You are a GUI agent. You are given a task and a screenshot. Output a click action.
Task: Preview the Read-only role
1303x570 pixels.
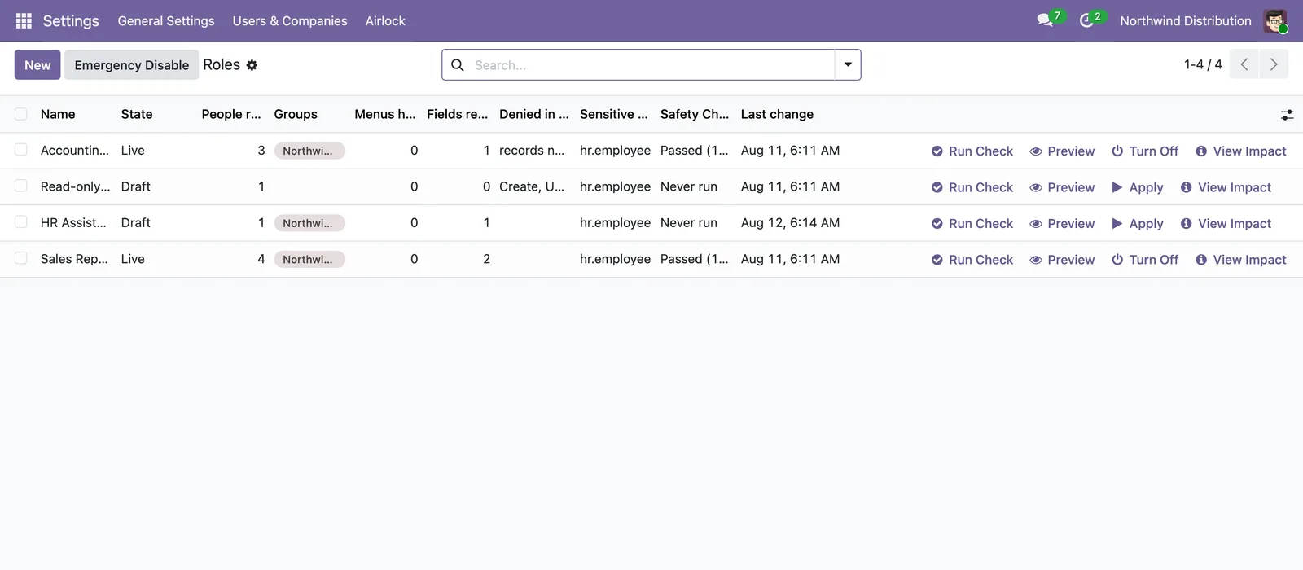point(1062,187)
